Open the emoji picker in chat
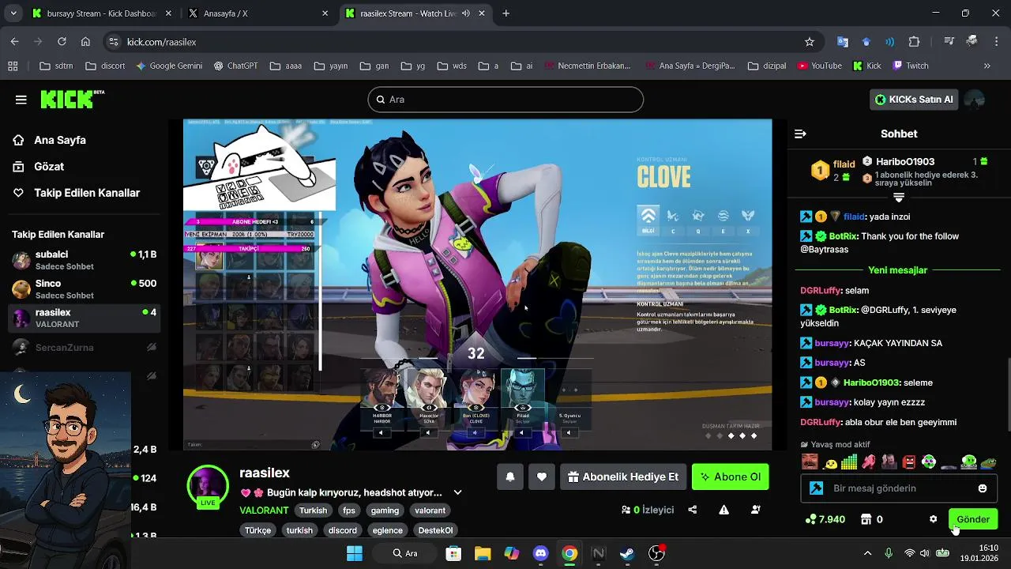1011x569 pixels. tap(983, 488)
